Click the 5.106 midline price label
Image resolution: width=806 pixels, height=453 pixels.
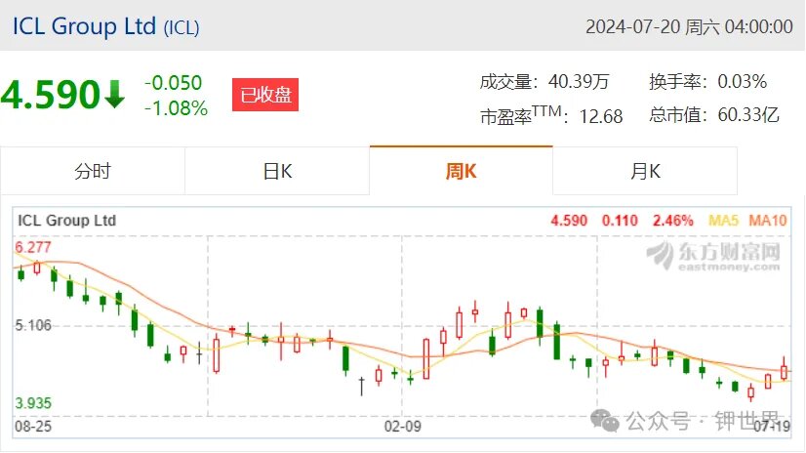[x=33, y=325]
